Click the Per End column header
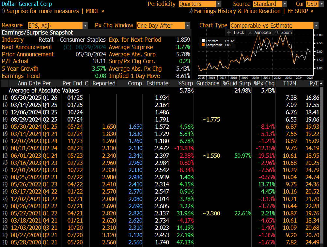 [72, 83]
